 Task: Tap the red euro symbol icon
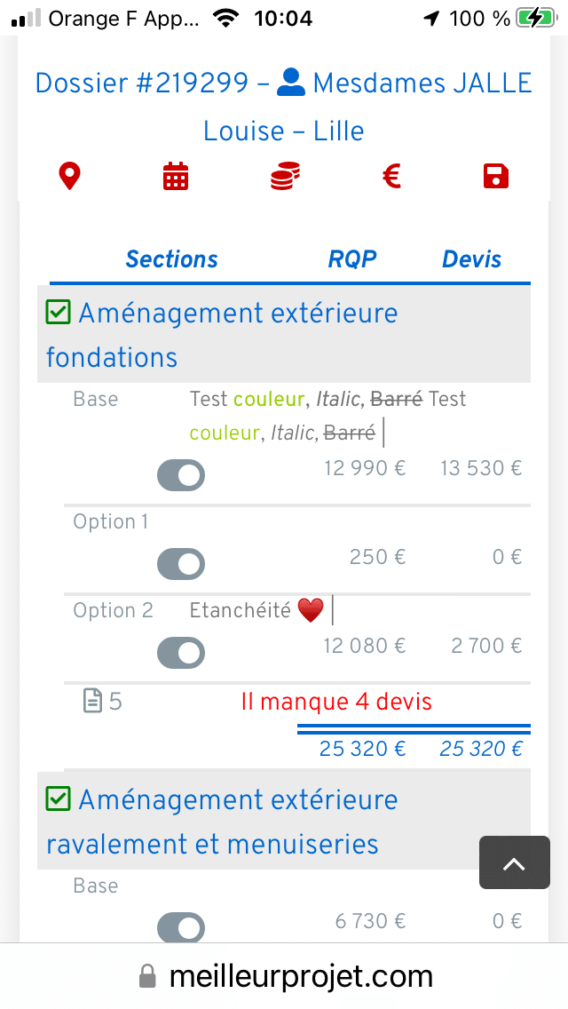click(391, 176)
